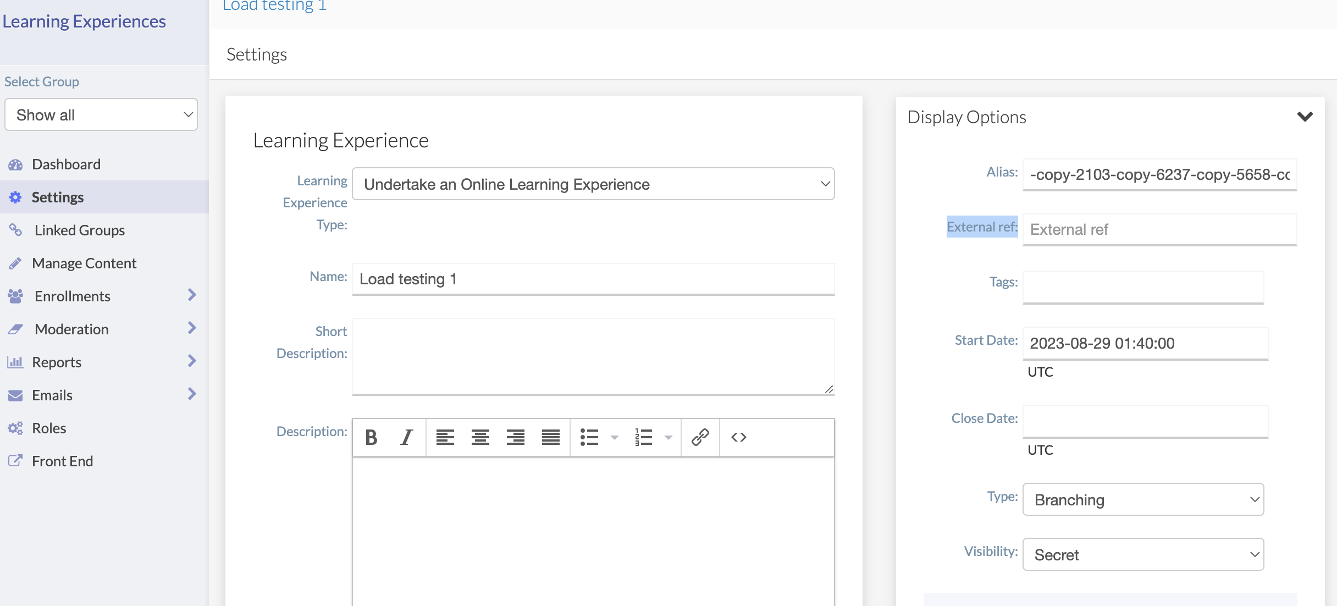Image resolution: width=1337 pixels, height=606 pixels.
Task: Open the Visibility dropdown showing Secret
Action: 1143,555
